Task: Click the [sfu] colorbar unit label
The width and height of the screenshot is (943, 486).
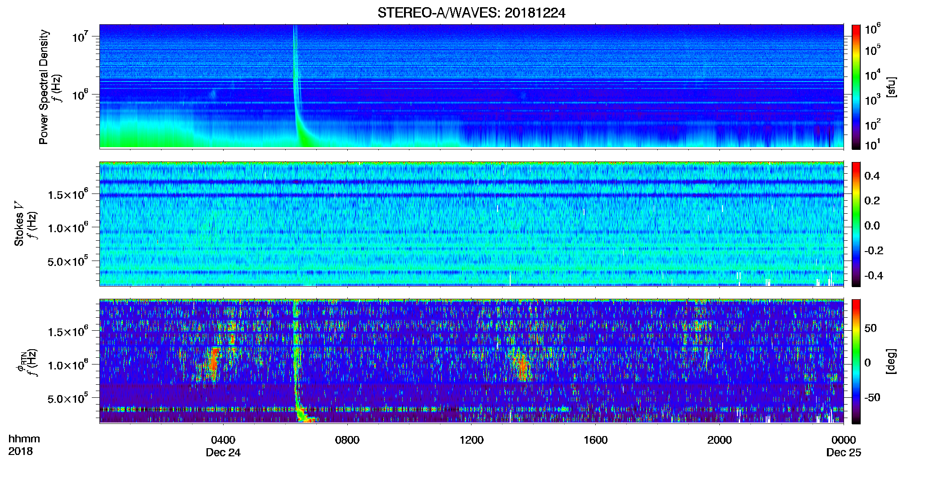Action: click(891, 87)
